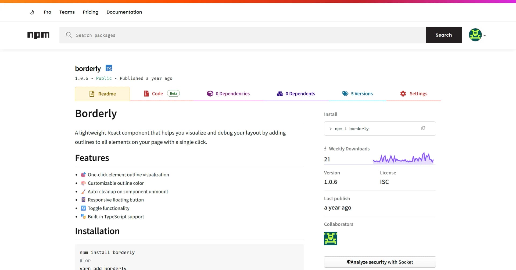This screenshot has height=270, width=516.
Task: Open the 0 Dependencies tab
Action: tap(228, 94)
